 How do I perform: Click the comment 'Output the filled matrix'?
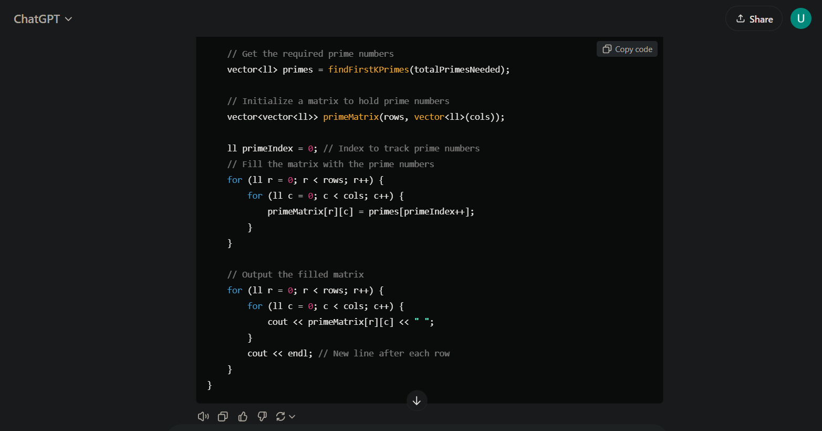tap(295, 274)
